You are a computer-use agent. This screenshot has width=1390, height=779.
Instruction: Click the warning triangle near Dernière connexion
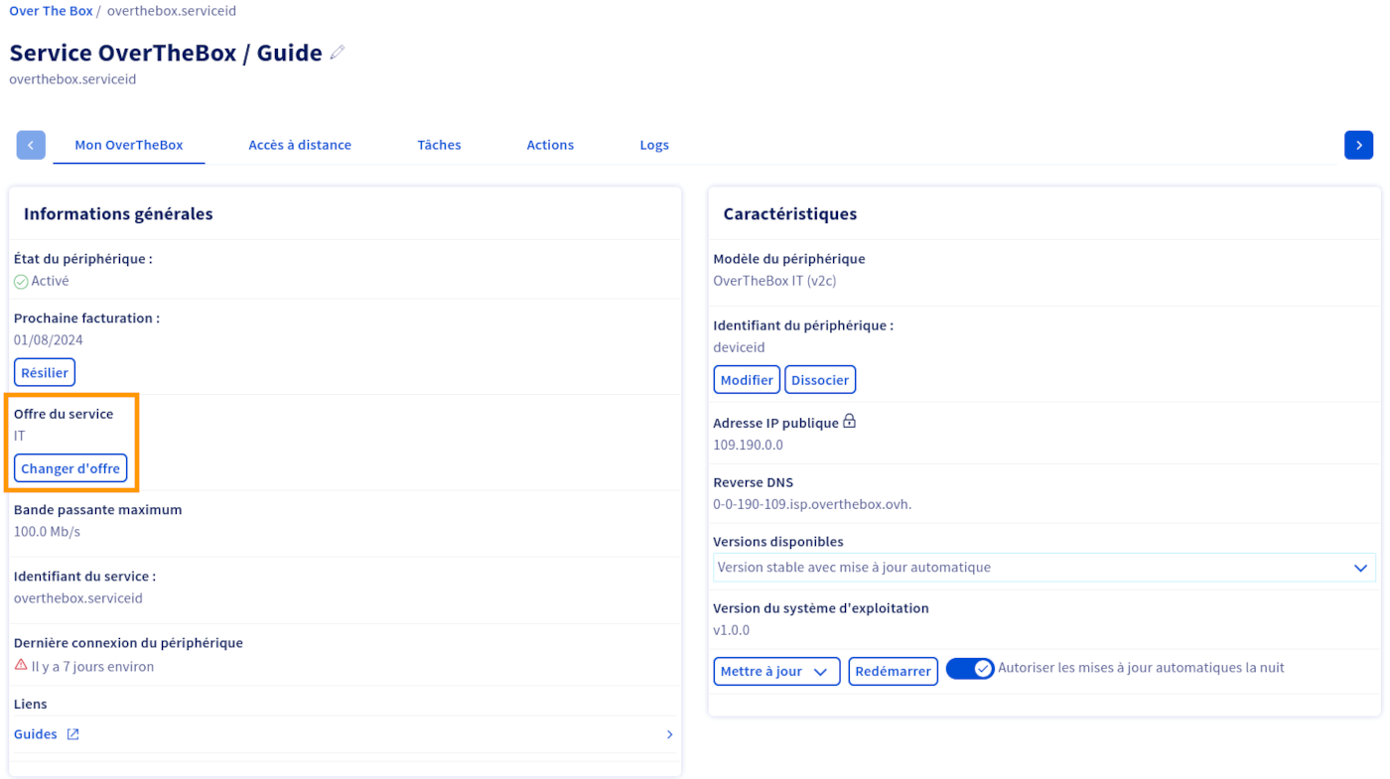point(19,665)
